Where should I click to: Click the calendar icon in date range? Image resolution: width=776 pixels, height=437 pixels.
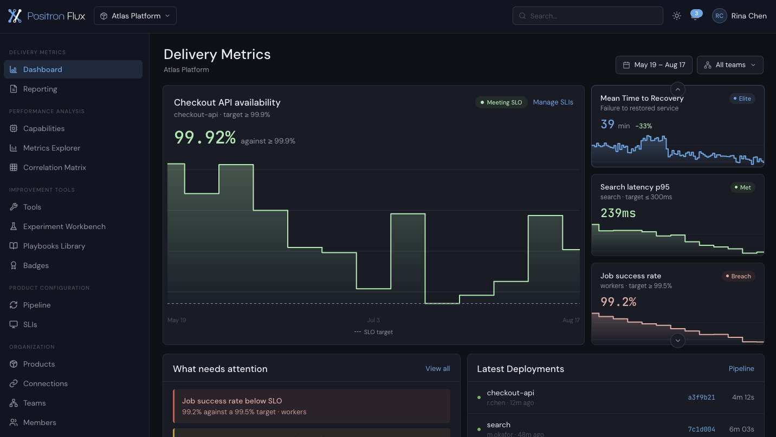click(x=626, y=65)
